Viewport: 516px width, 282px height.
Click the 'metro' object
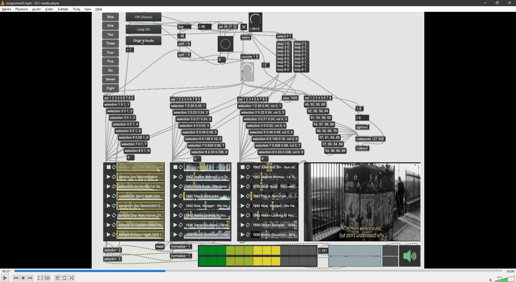click(x=246, y=37)
